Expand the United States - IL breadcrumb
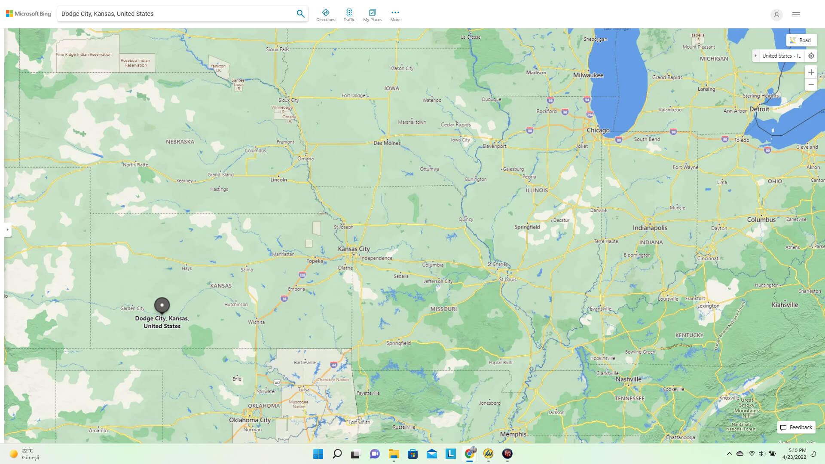The width and height of the screenshot is (825, 464). click(x=755, y=56)
